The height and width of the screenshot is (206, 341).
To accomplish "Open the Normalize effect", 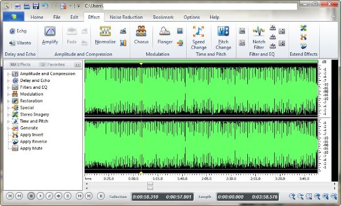I will tap(105, 35).
